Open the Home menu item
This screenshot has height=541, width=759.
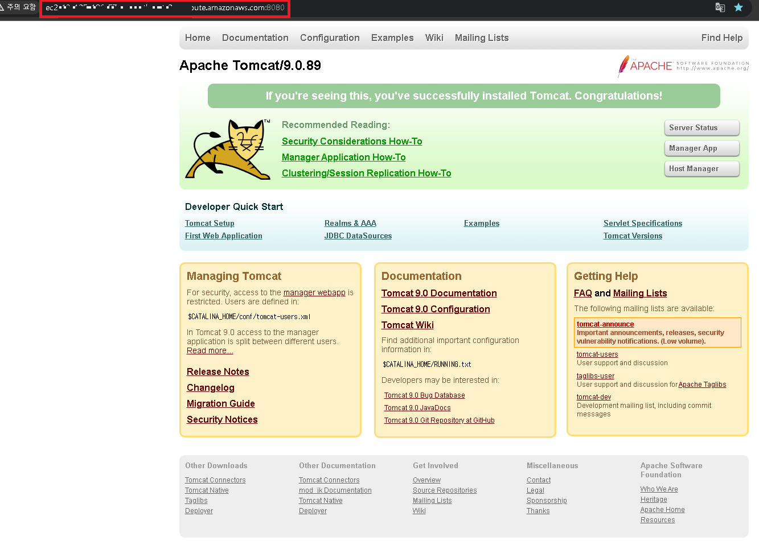pos(198,38)
